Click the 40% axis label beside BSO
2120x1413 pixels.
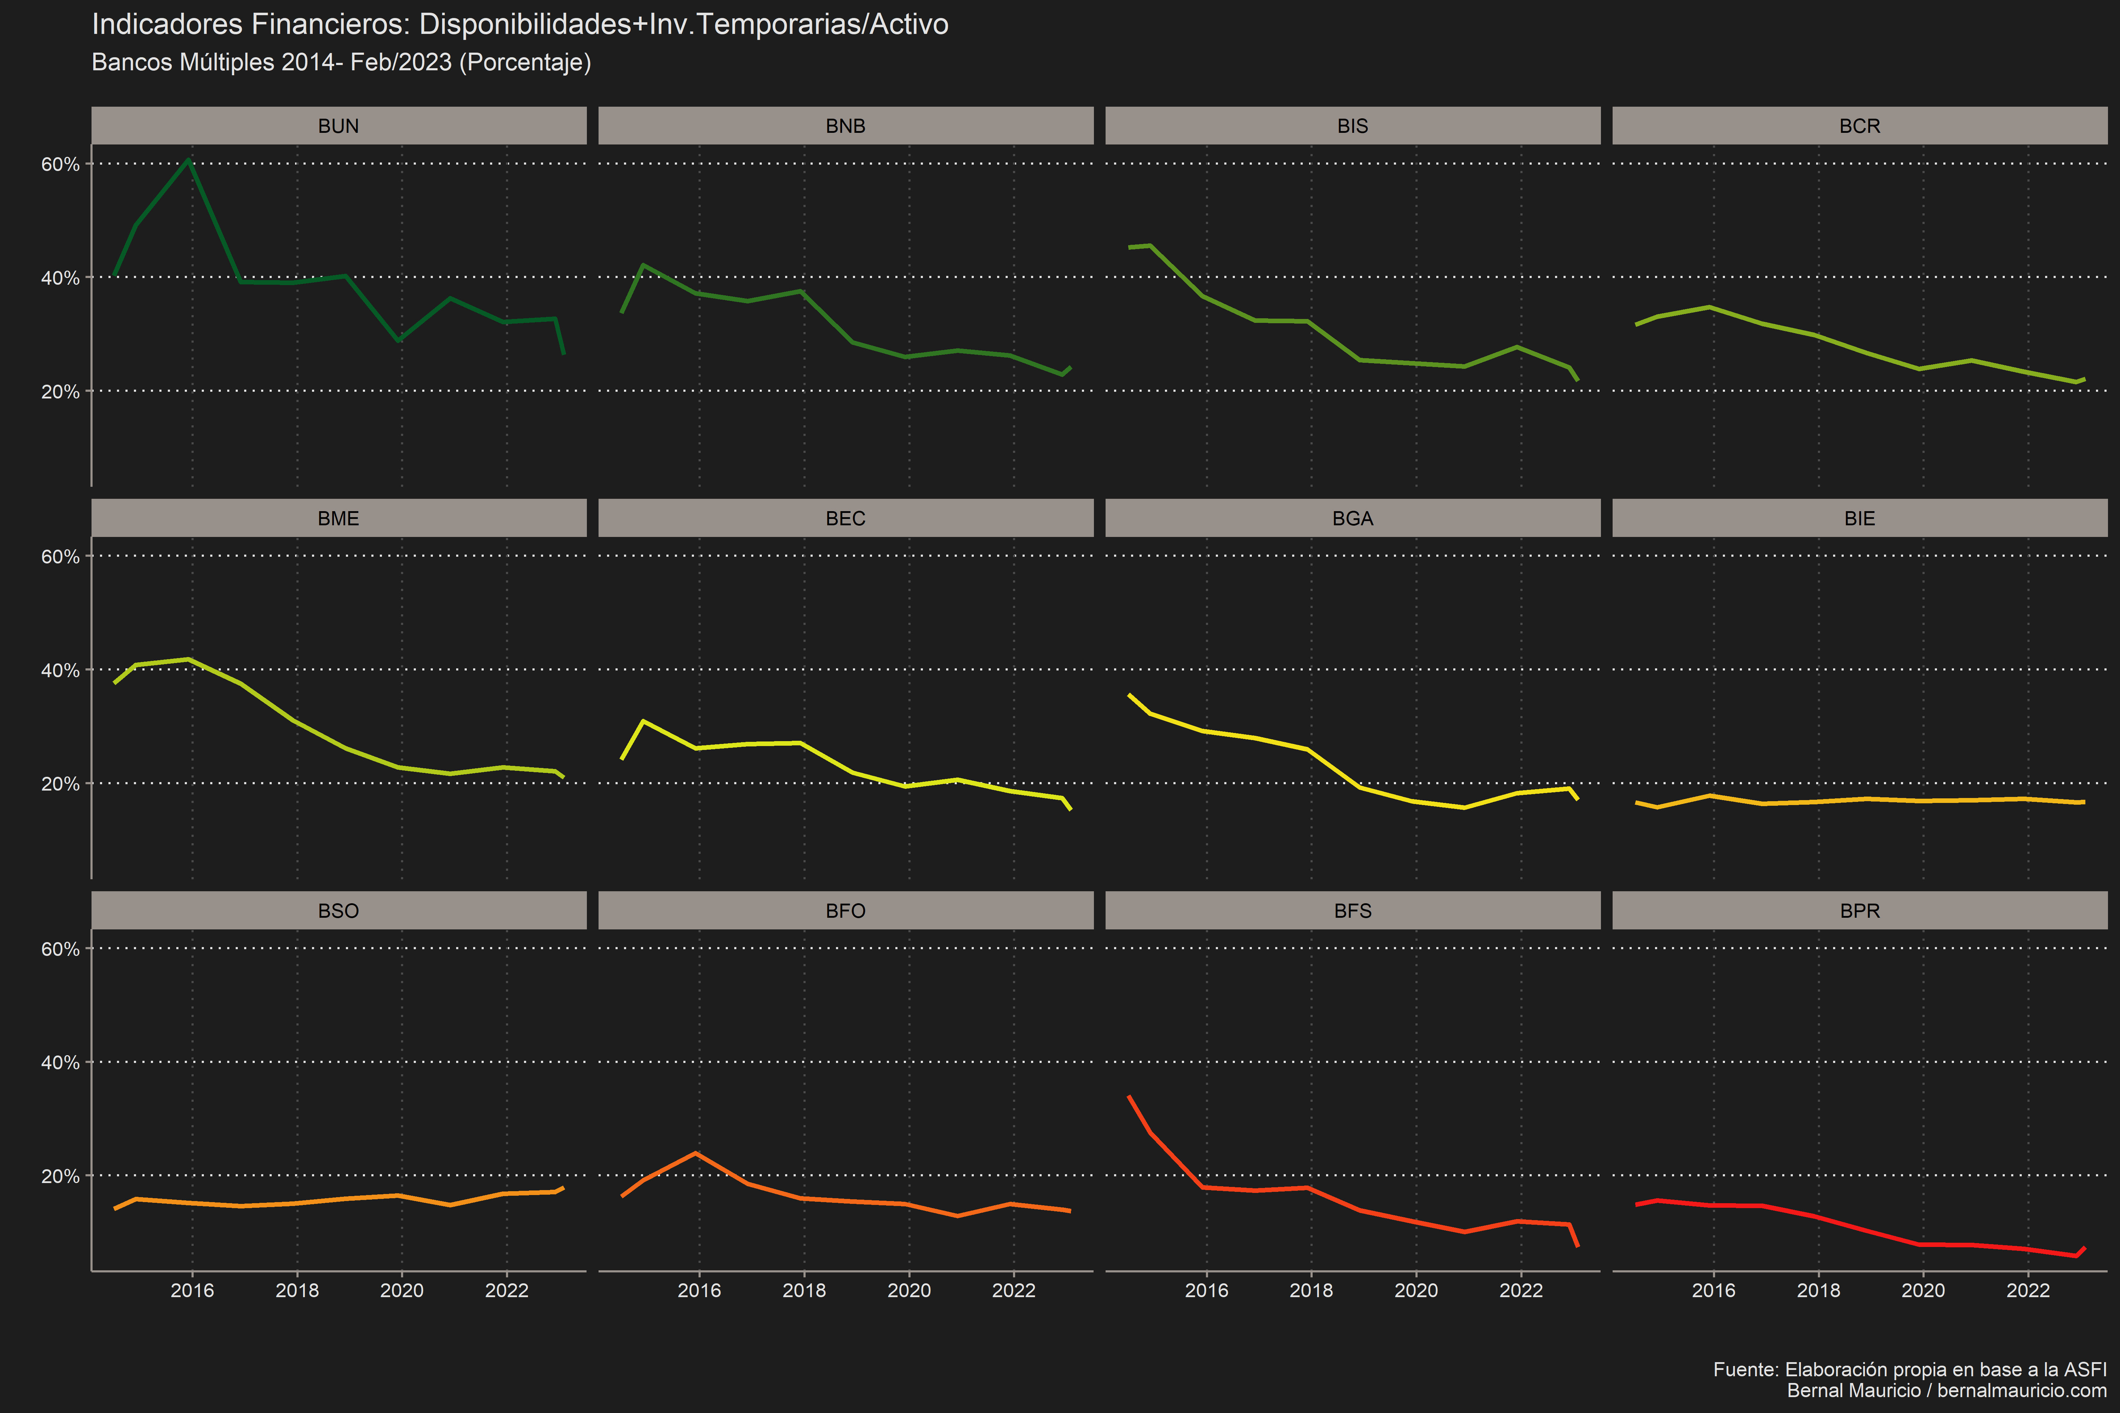[x=60, y=1063]
